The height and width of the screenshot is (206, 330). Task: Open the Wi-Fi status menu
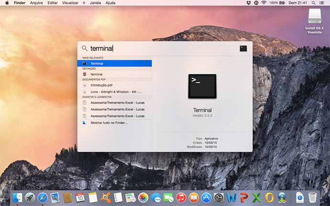coord(264,3)
